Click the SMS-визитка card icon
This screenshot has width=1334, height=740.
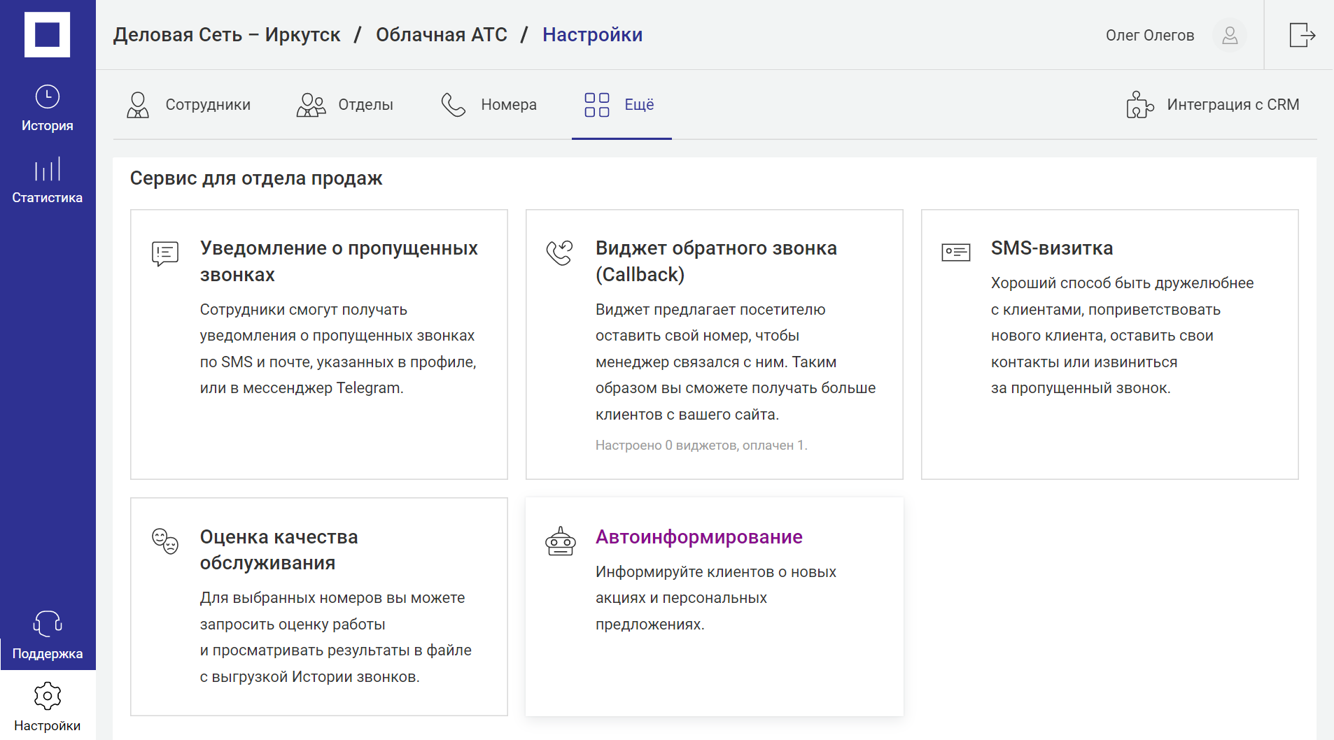956,252
